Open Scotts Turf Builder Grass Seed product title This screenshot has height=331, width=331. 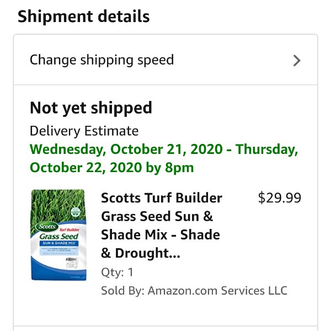point(162,225)
